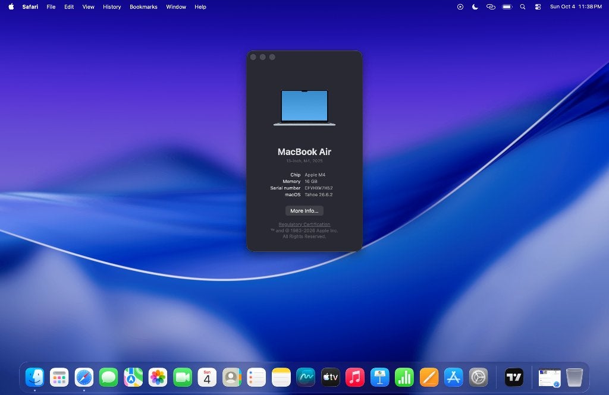The image size is (609, 395).
Task: Open Photos app in Dock
Action: tap(158, 377)
